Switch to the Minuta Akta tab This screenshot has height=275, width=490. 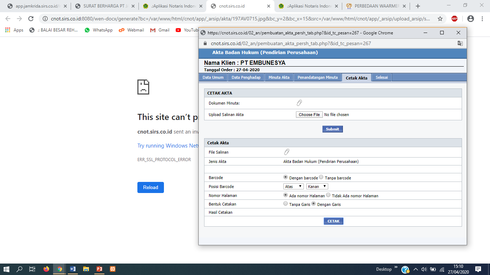[279, 77]
